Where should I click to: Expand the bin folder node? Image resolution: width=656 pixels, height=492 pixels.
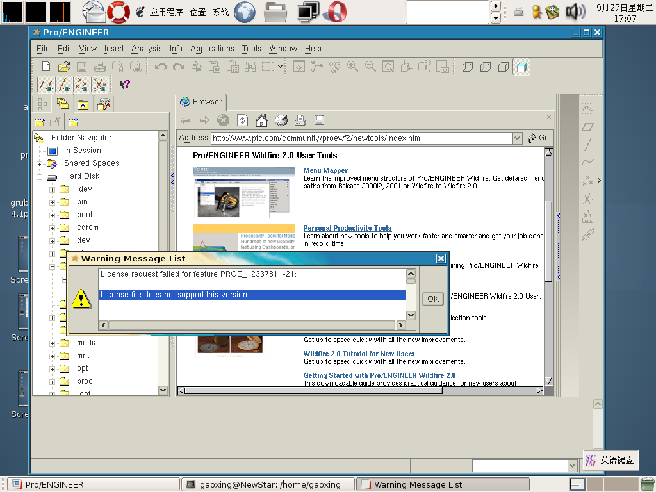point(53,203)
